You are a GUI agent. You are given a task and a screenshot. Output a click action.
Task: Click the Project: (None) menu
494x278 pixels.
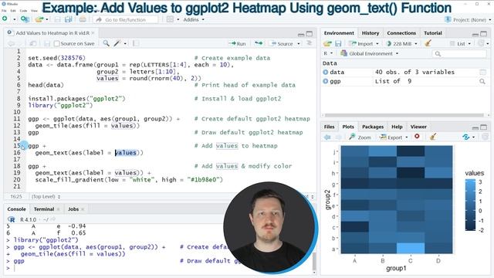tap(468, 19)
